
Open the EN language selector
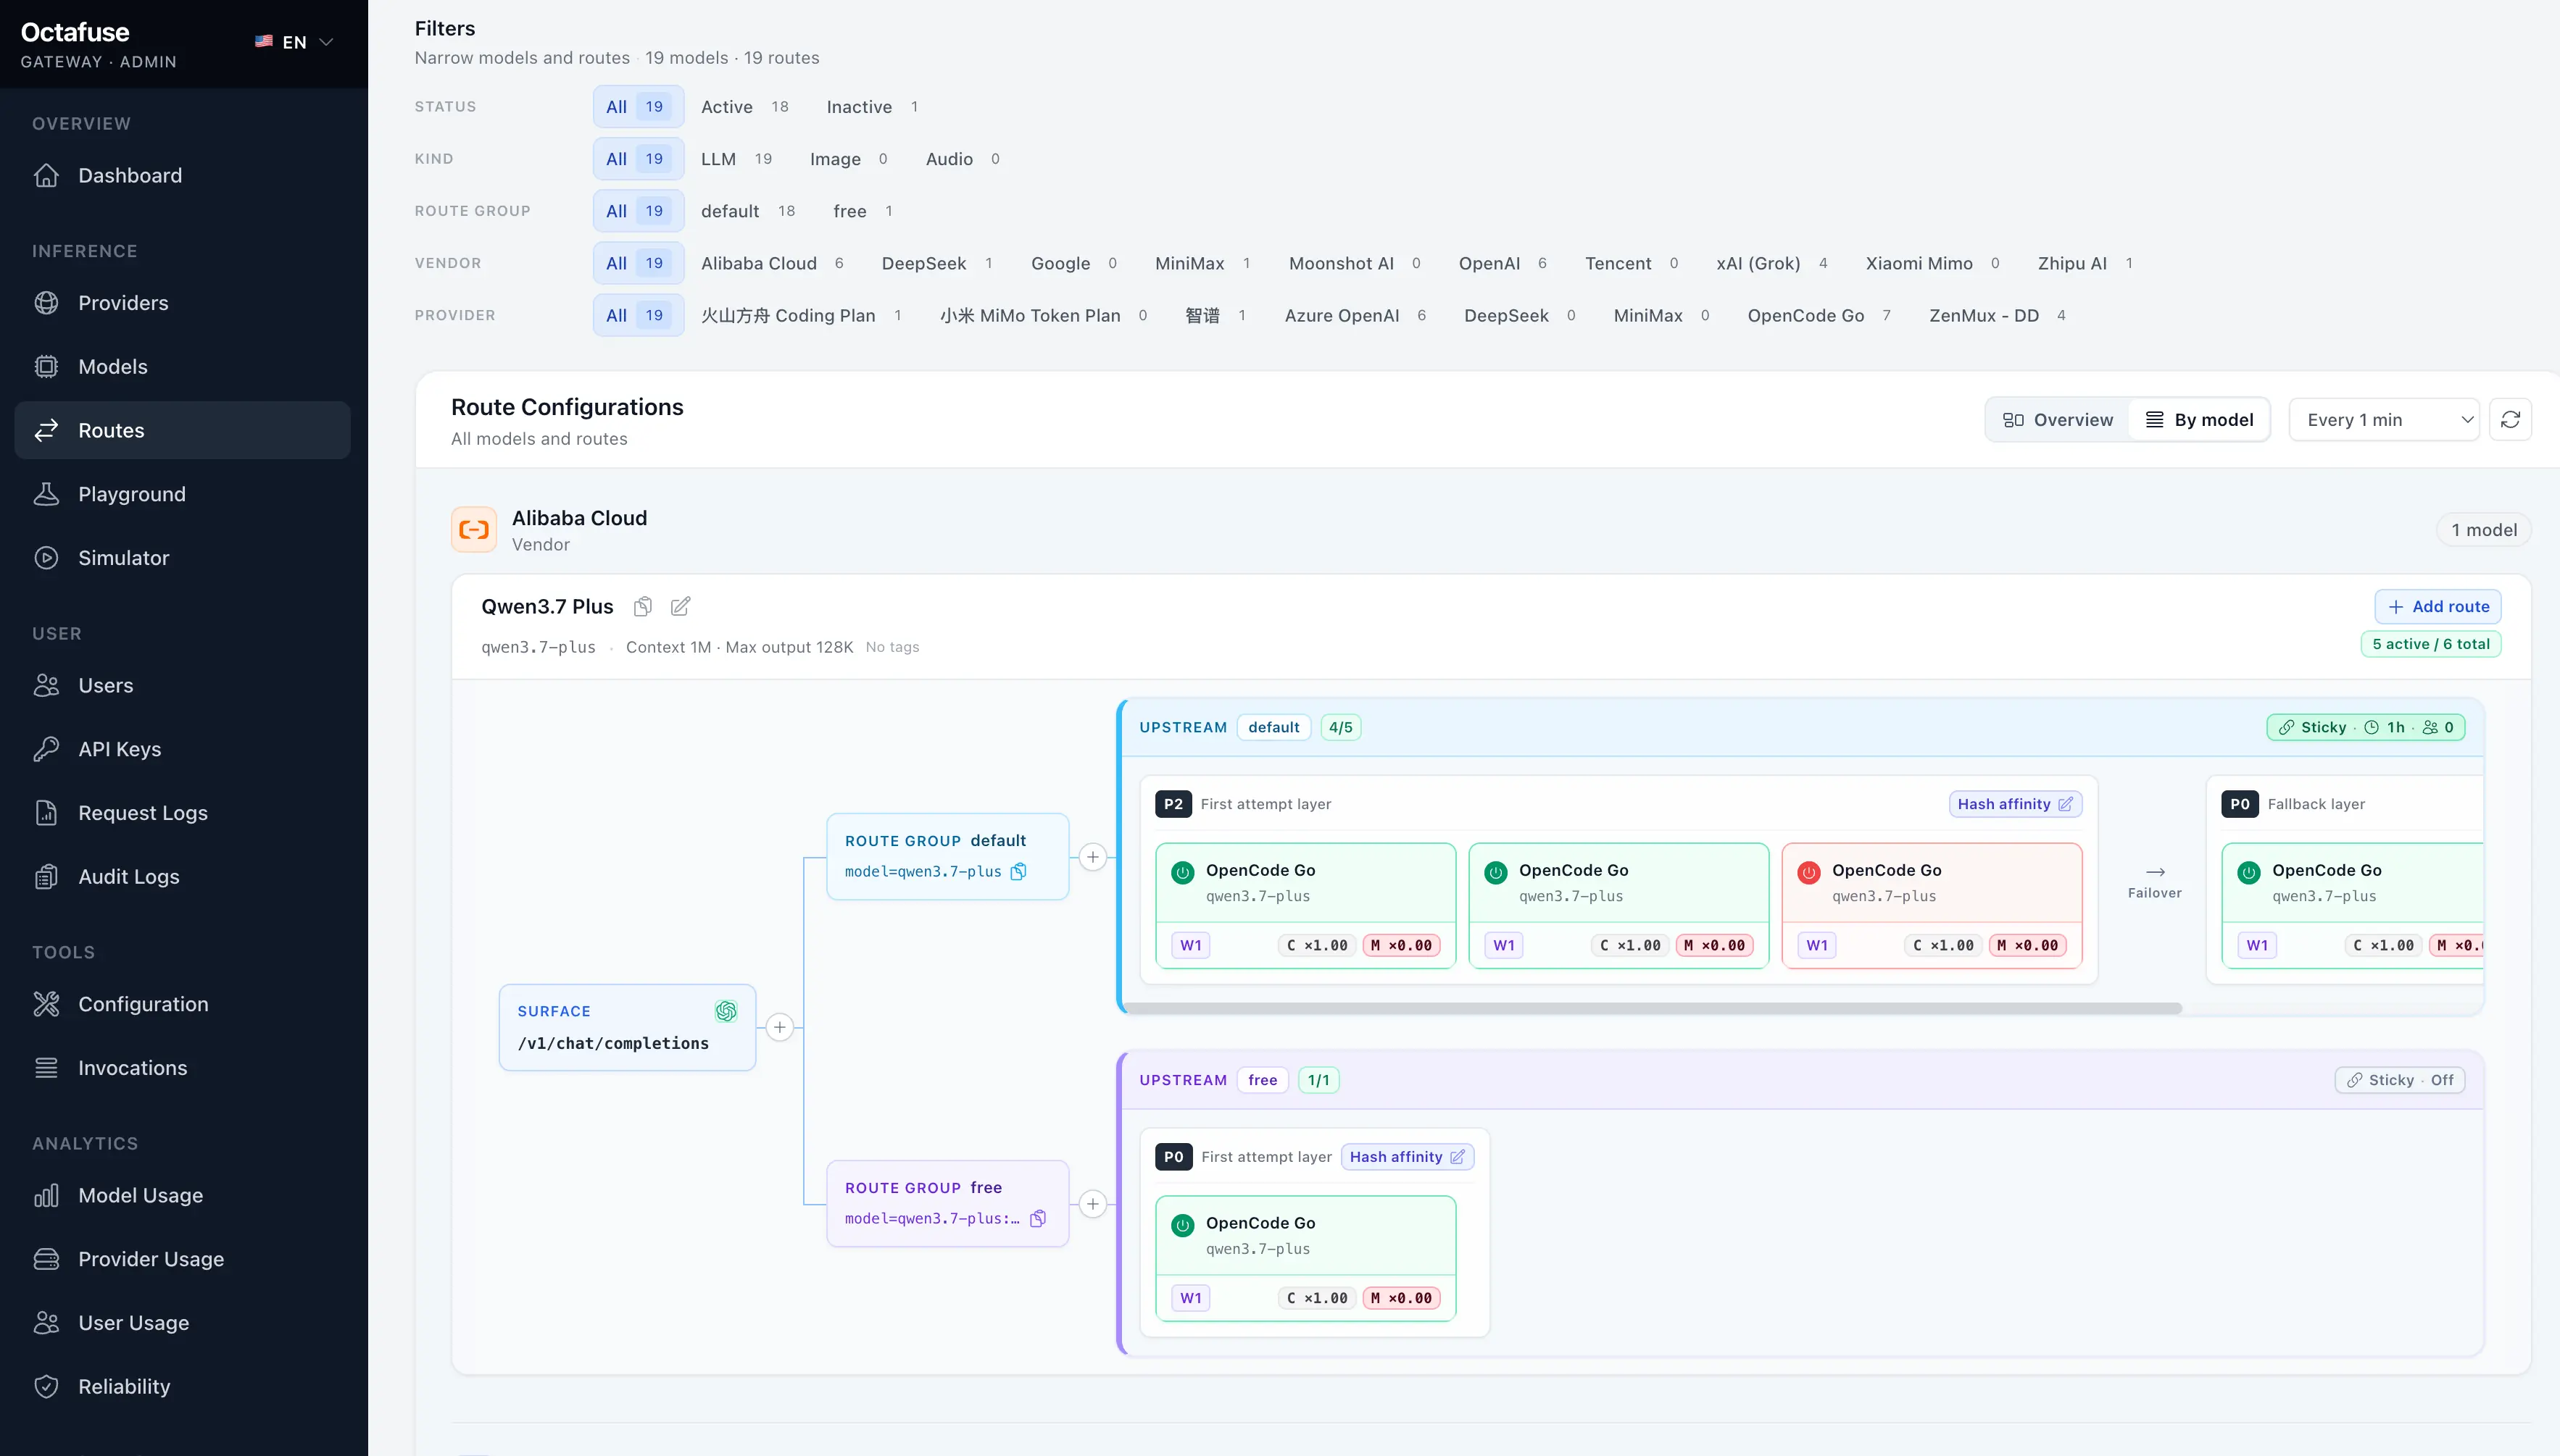point(293,42)
